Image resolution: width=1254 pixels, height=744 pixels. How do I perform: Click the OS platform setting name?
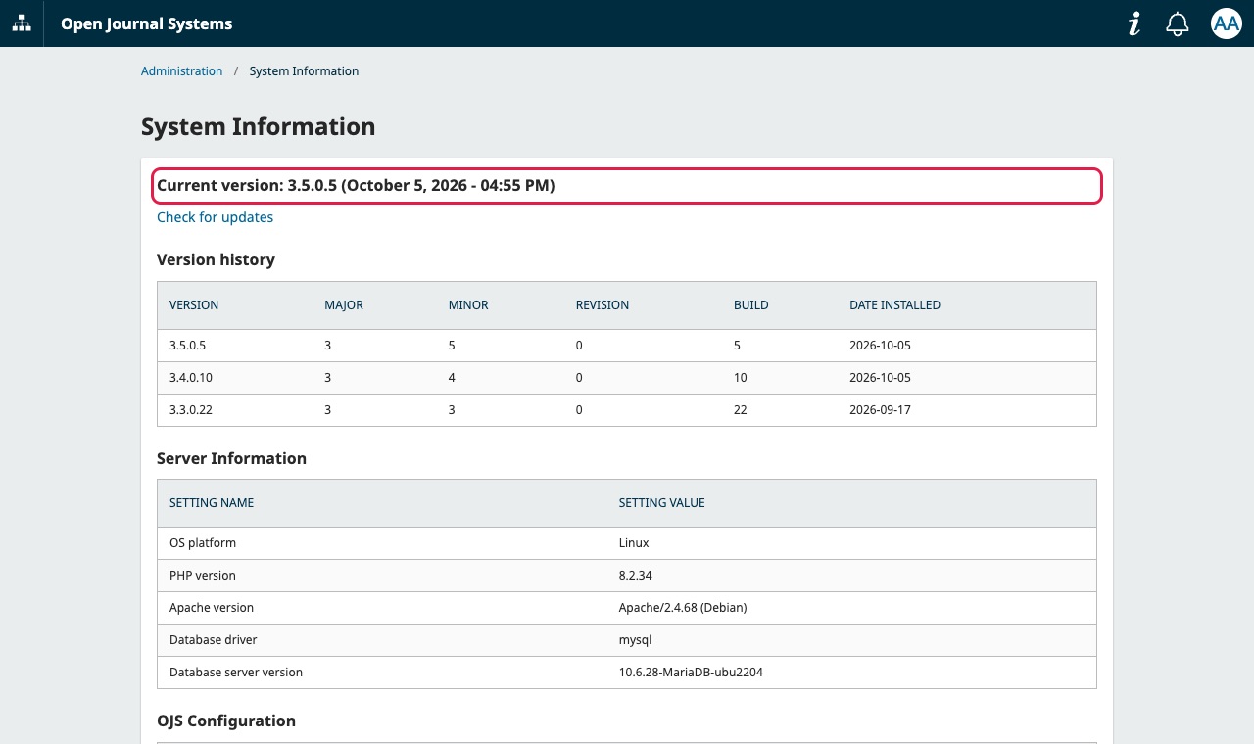tap(203, 543)
